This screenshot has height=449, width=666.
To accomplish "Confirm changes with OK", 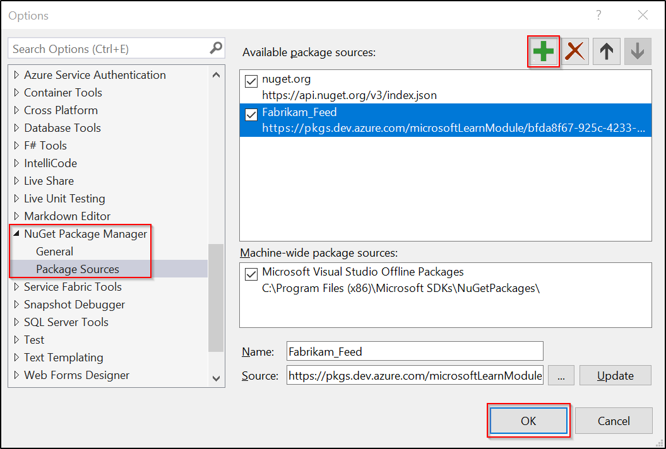I will [x=528, y=421].
